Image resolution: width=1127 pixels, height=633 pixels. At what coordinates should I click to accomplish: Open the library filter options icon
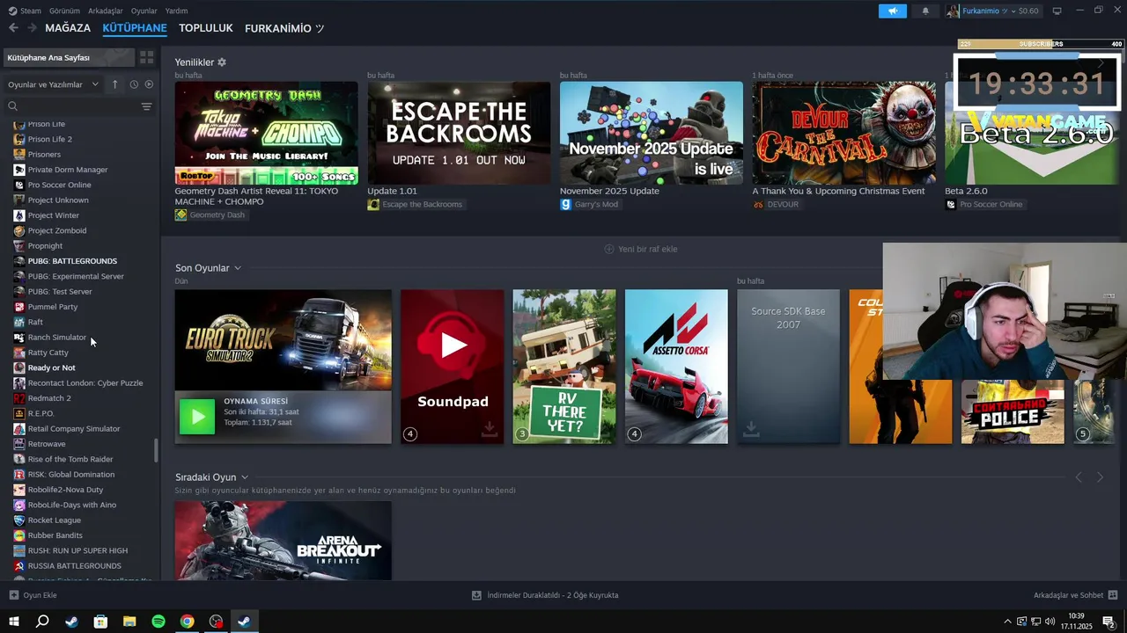click(x=146, y=106)
